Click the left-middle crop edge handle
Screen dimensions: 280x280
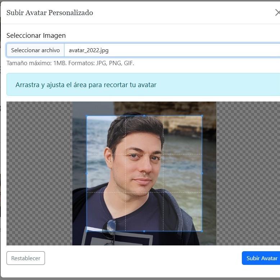pos(87,173)
